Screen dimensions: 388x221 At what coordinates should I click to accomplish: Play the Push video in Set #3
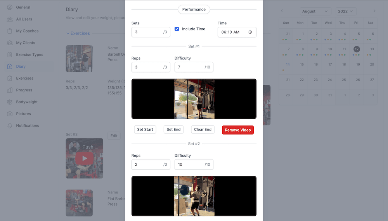pyautogui.click(x=84, y=158)
